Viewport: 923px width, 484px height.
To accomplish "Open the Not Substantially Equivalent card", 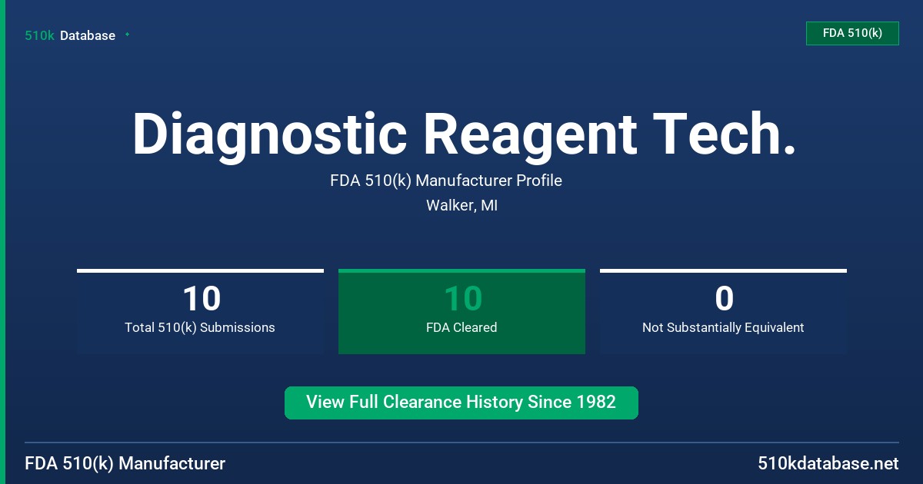I will click(723, 311).
